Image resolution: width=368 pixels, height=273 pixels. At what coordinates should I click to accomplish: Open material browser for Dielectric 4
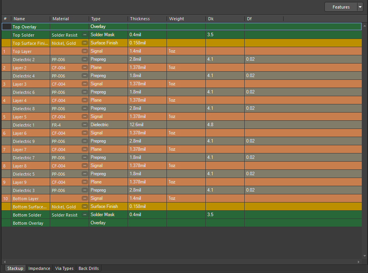click(x=85, y=76)
